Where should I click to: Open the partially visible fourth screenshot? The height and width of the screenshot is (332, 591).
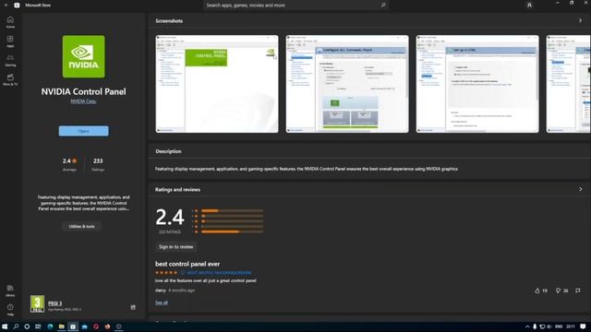click(x=569, y=84)
